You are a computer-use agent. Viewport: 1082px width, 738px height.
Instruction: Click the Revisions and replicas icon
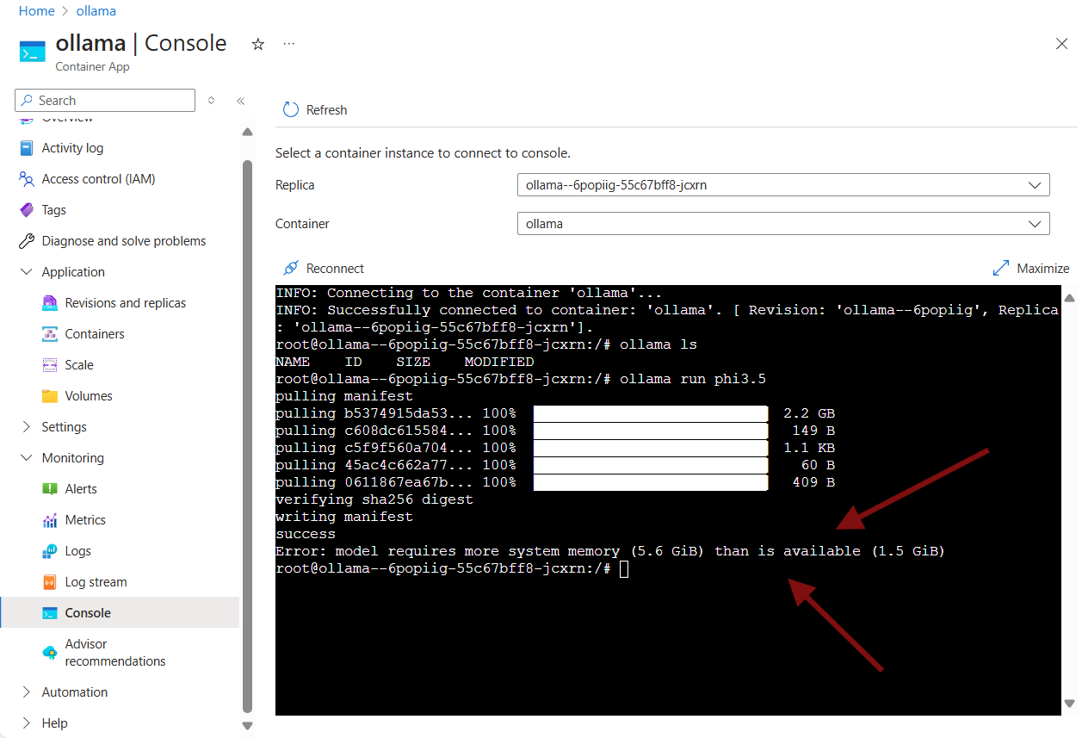tap(50, 303)
